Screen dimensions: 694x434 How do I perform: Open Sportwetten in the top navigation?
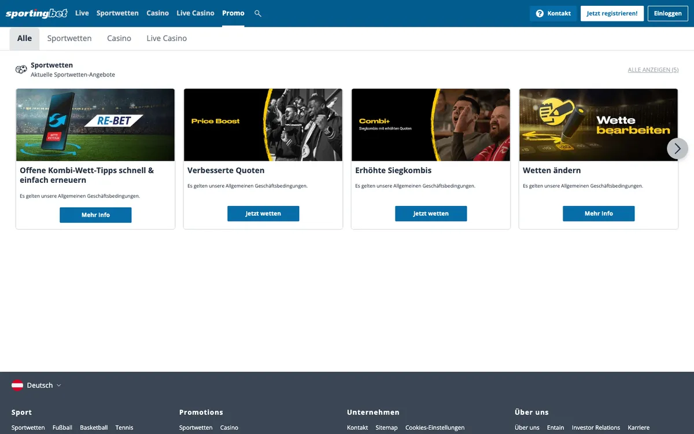coord(117,13)
